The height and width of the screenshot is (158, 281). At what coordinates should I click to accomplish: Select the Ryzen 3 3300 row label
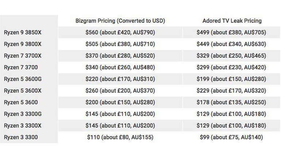[x=21, y=137]
